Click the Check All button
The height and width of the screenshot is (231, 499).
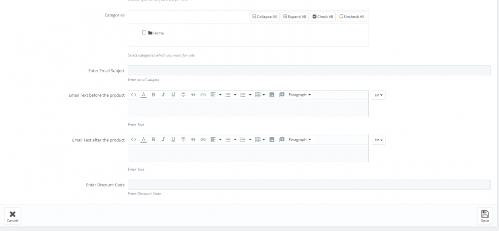coord(323,16)
